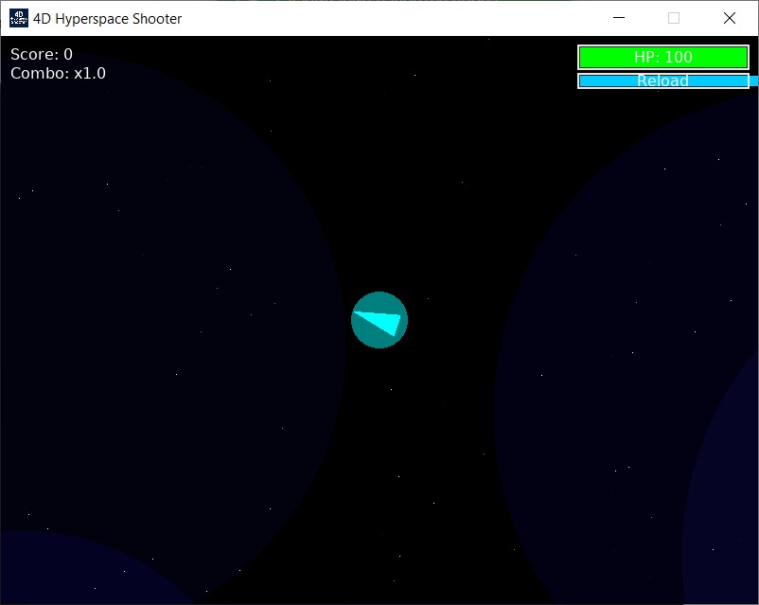Click the Combo: x1.0 multiplier text

click(58, 74)
